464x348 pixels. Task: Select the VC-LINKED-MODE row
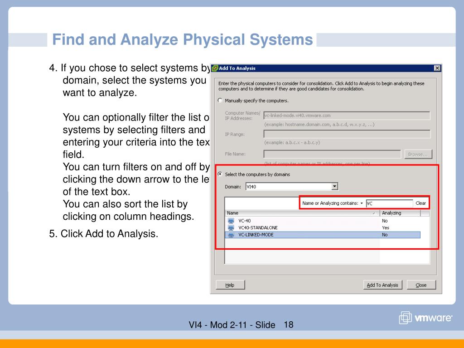[x=323, y=235]
